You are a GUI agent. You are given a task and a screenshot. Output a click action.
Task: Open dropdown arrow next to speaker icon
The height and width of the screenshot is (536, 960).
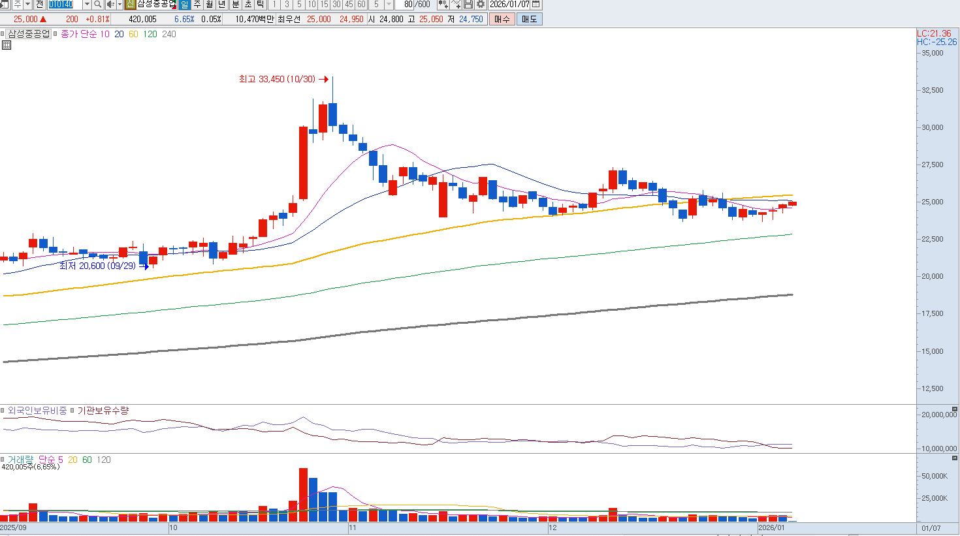point(120,5)
